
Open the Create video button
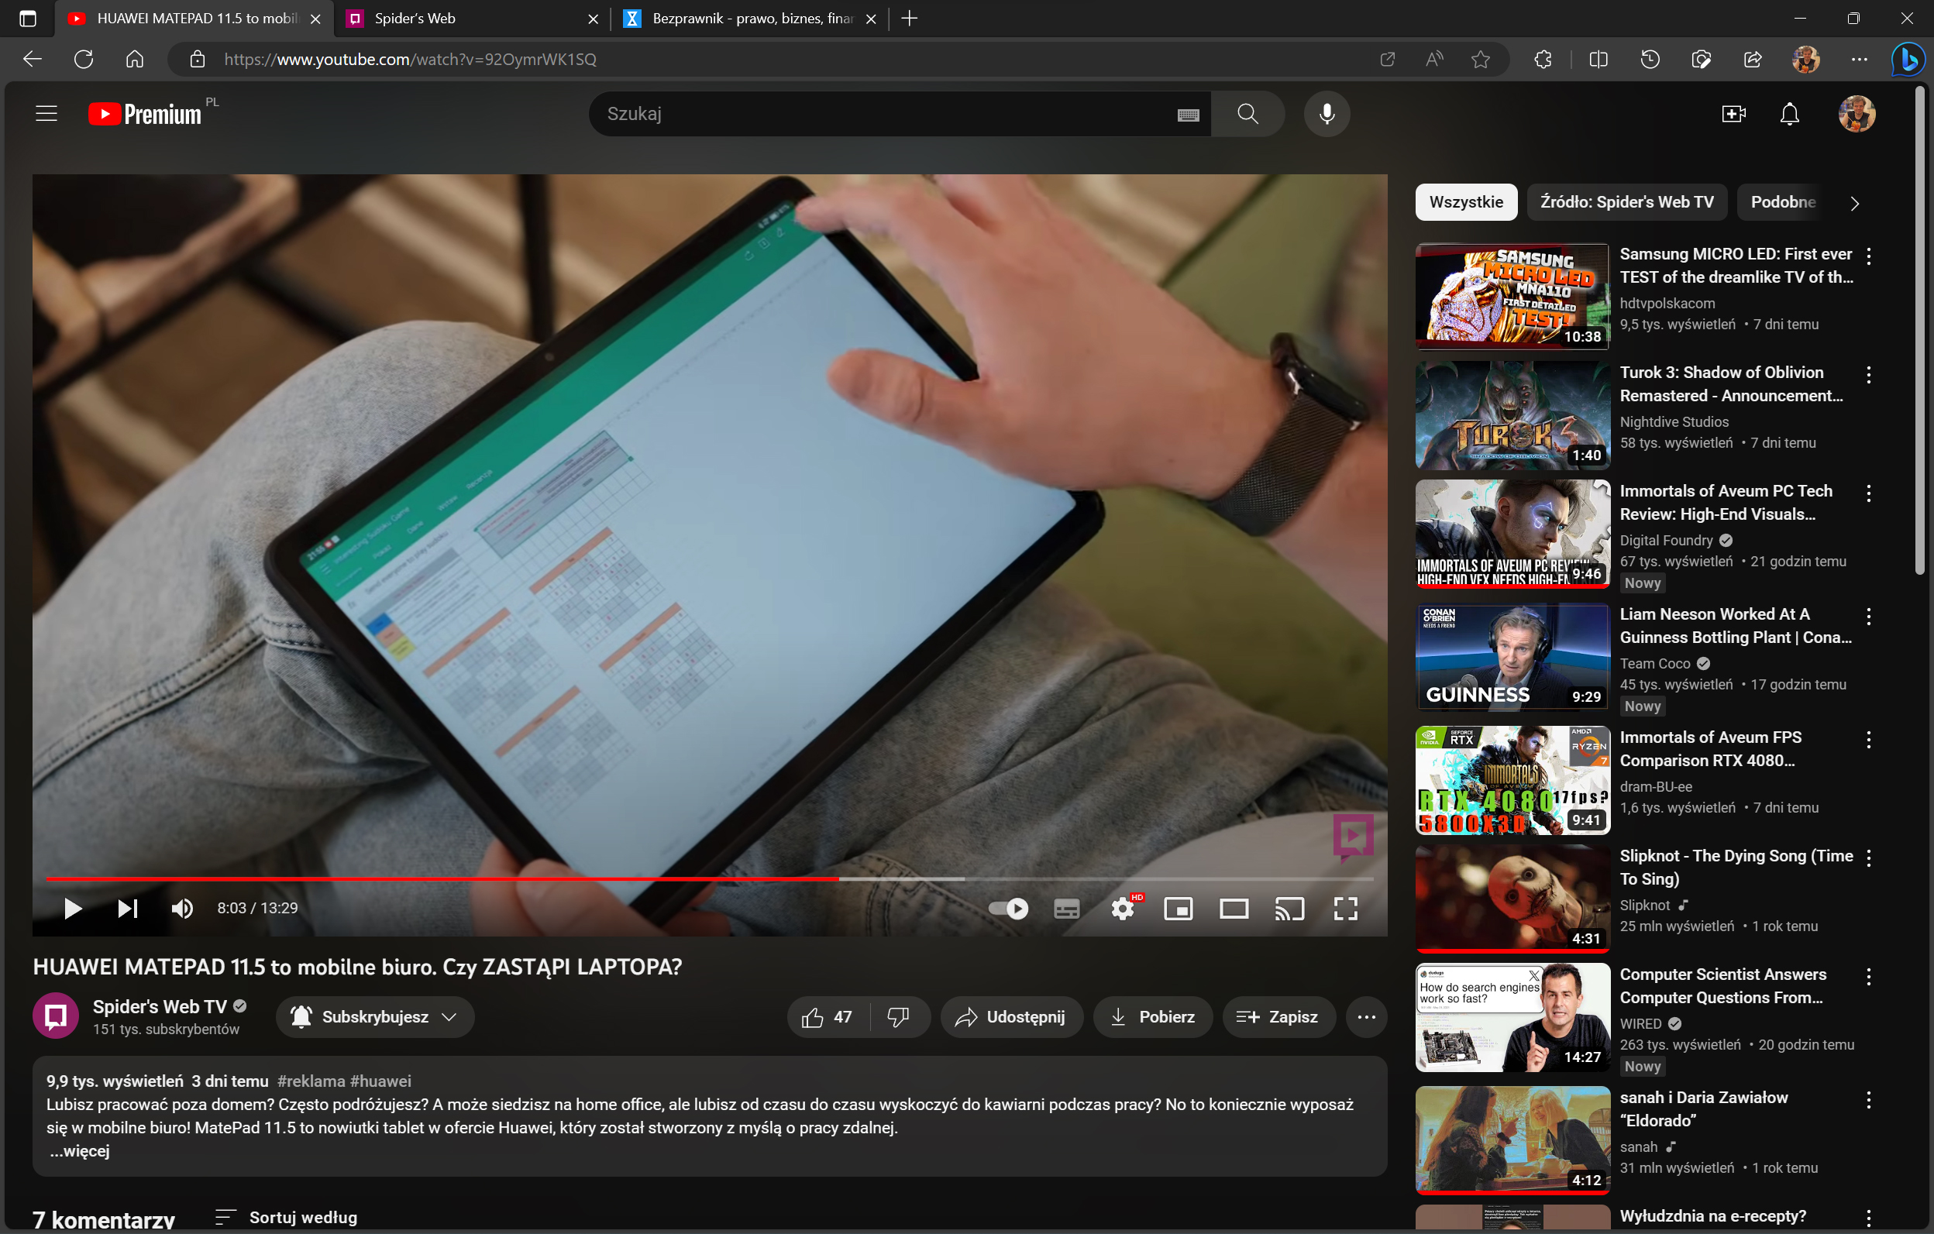[x=1733, y=114]
